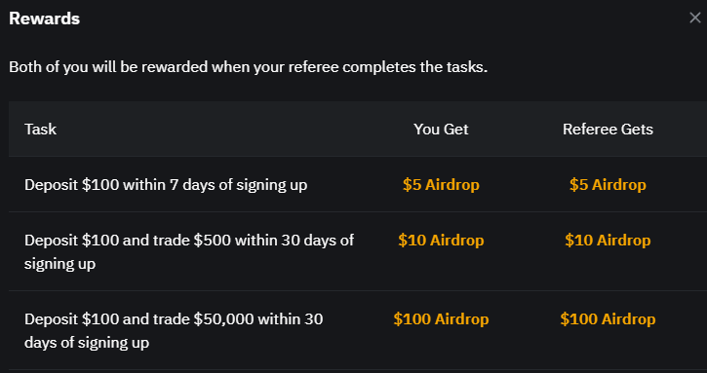
Task: Select the You Get column header
Action: pos(441,130)
